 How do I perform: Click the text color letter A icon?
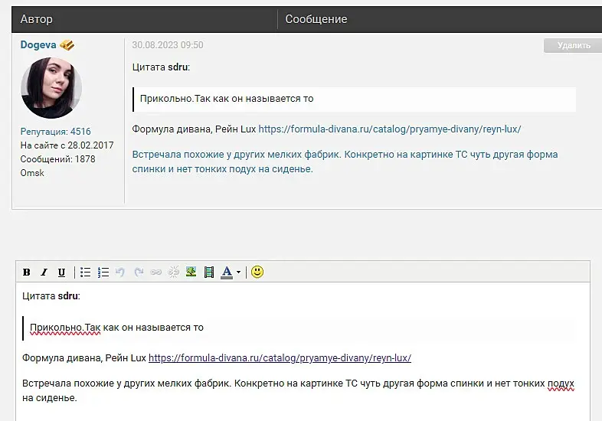[227, 272]
